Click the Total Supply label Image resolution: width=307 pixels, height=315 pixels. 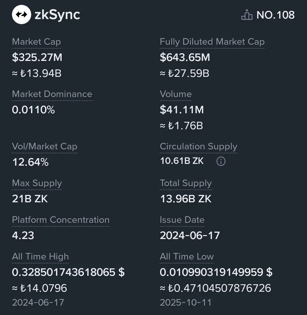tap(186, 183)
